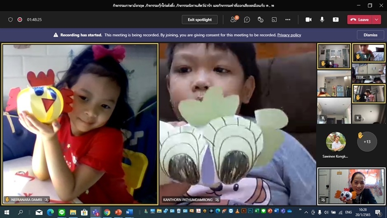The width and height of the screenshot is (387, 218).
Task: Toggle the camera on or off
Action: click(x=308, y=19)
